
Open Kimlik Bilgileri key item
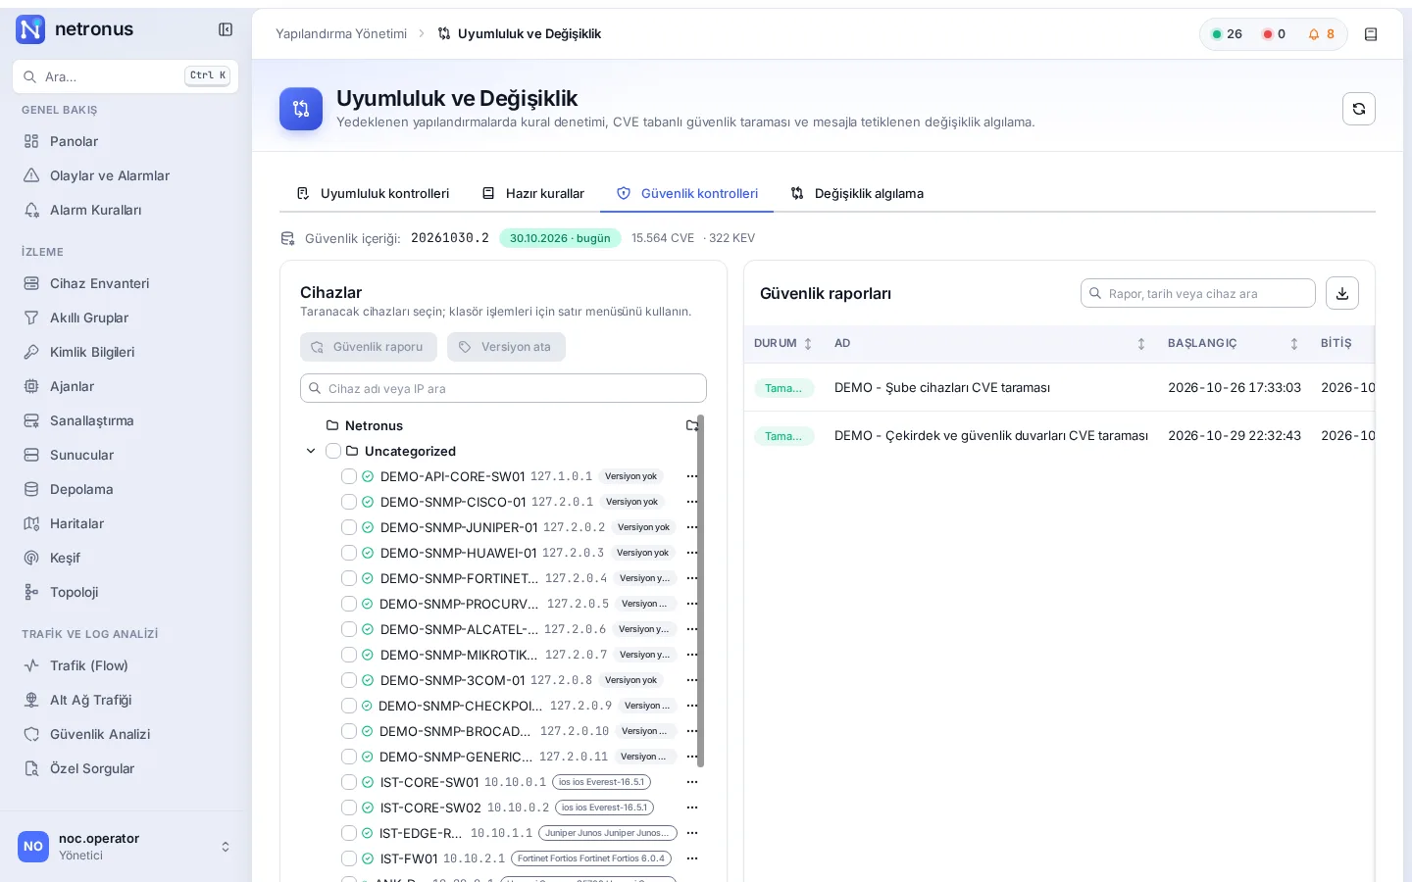[92, 352]
